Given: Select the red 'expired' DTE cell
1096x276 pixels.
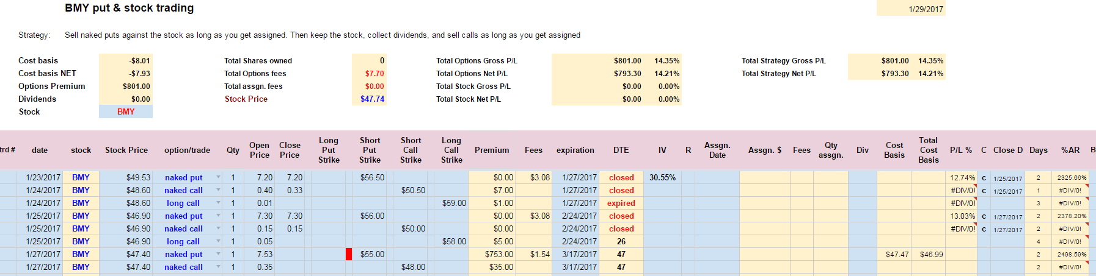Looking at the screenshot, I should [621, 203].
